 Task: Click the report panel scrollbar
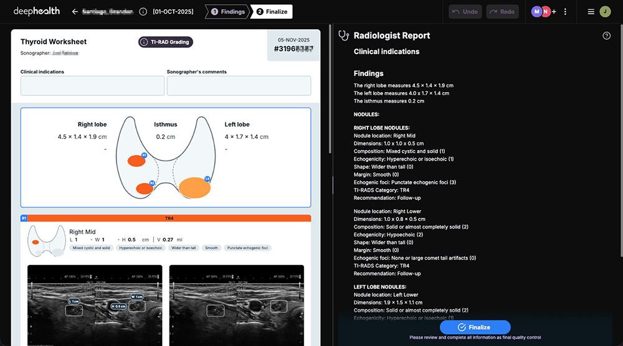(x=621, y=141)
